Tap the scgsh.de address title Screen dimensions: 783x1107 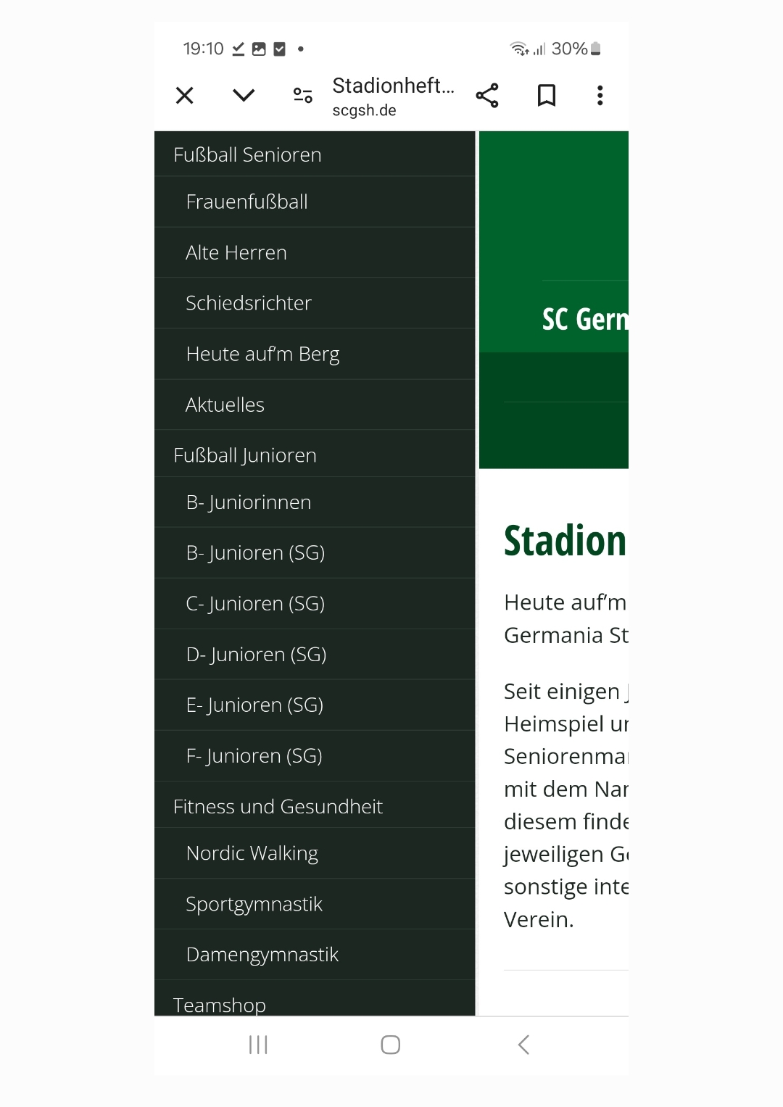(x=393, y=97)
